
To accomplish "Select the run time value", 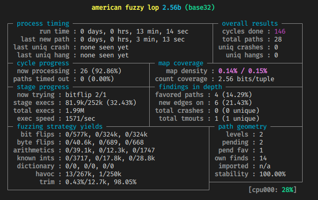I will coord(132,31).
